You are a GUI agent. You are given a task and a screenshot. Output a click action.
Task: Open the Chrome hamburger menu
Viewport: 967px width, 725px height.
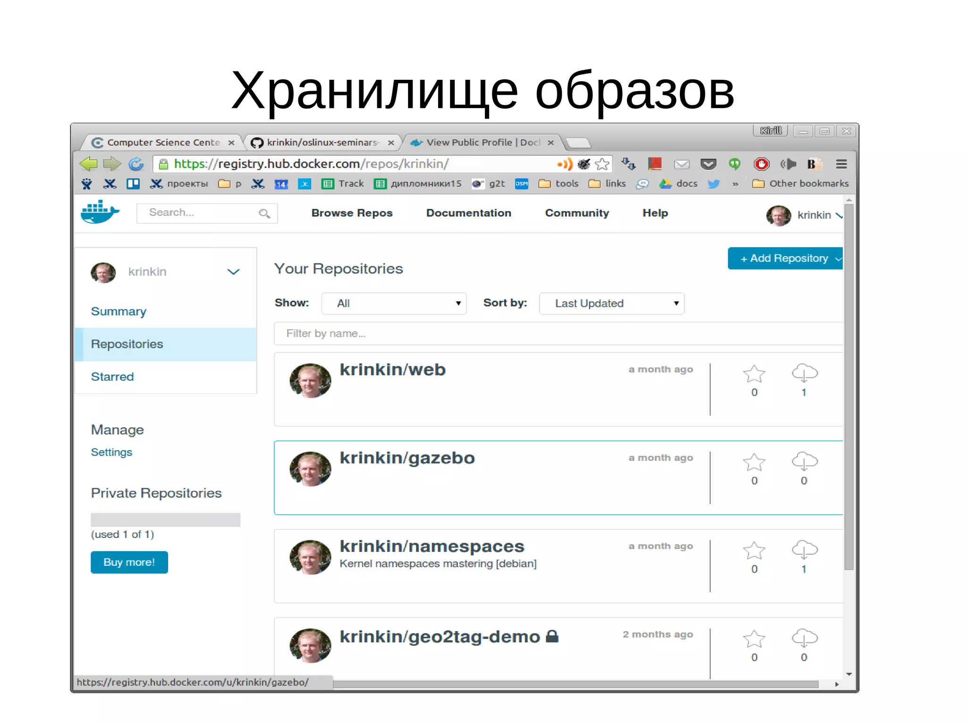point(841,164)
